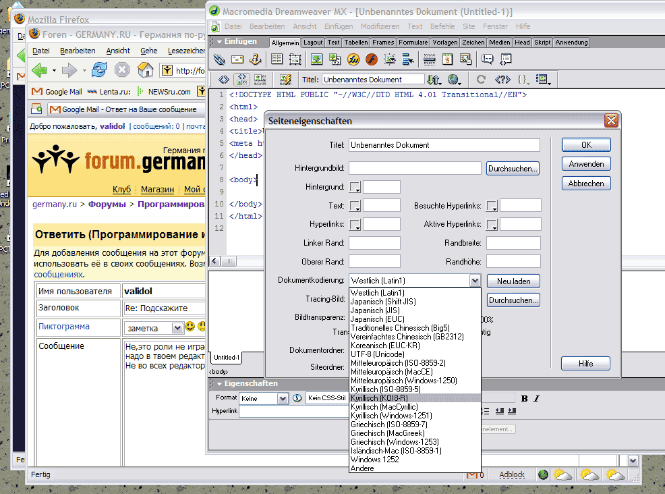Insert Fireworks HTML using the Fw icon

click(x=353, y=59)
